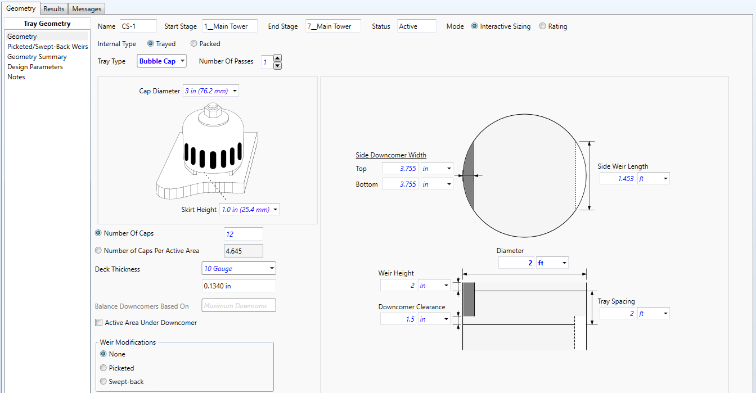Click the Tray Geometry panel header

[x=47, y=24]
